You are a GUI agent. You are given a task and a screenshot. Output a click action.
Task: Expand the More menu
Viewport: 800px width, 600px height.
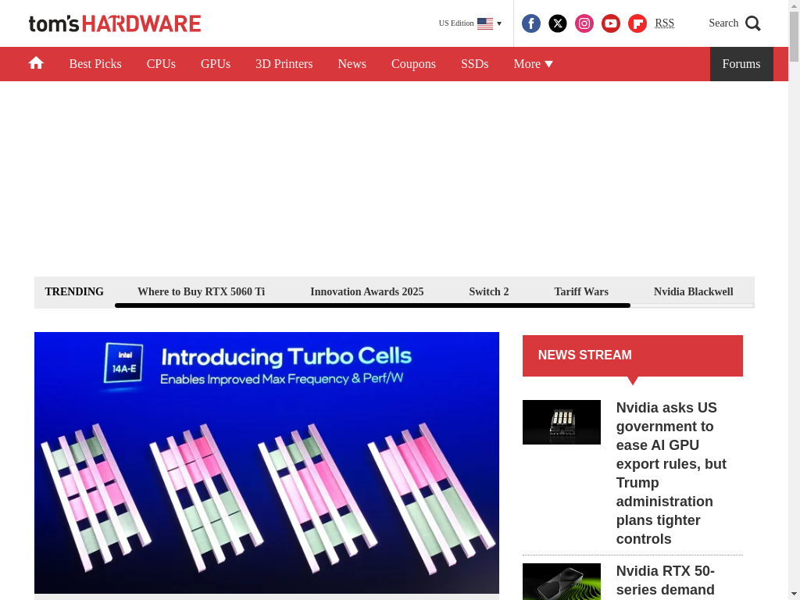point(533,64)
